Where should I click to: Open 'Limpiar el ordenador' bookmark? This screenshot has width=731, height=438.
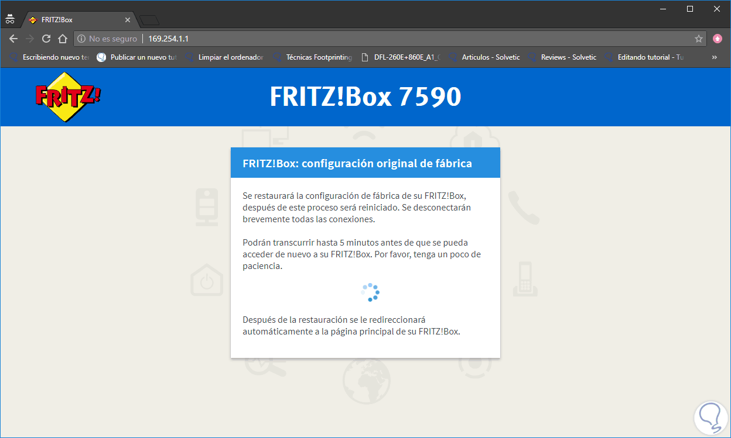225,57
